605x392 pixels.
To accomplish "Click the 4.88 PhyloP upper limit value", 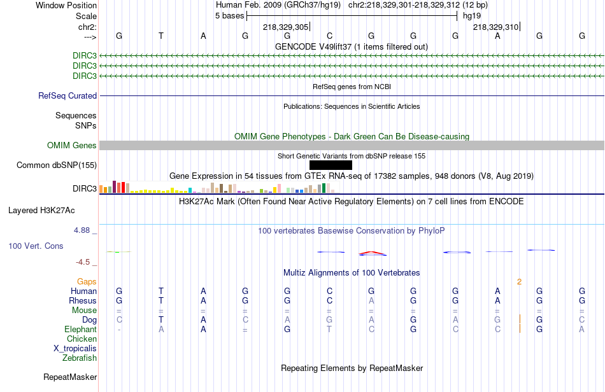I will [x=82, y=230].
